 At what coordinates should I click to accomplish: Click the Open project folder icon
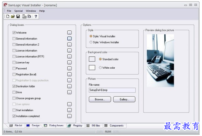(x=13, y=16)
